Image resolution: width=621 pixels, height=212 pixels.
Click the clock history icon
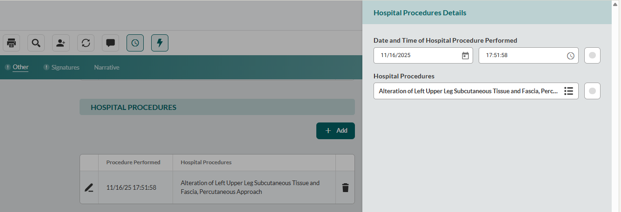(x=135, y=43)
